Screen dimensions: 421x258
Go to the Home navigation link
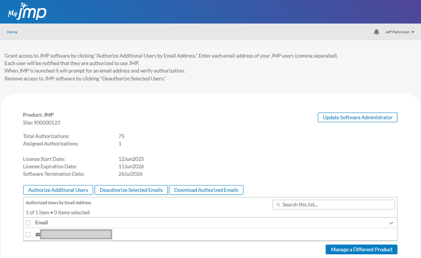click(x=12, y=32)
